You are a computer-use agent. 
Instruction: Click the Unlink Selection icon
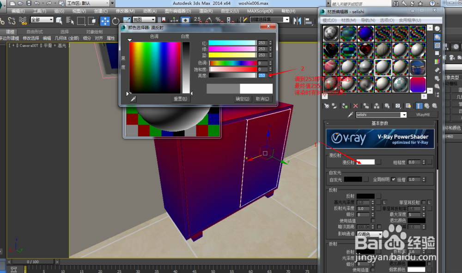(x=12, y=21)
